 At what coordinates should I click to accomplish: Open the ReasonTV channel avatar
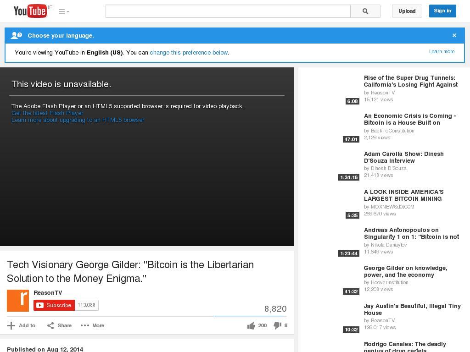(18, 301)
